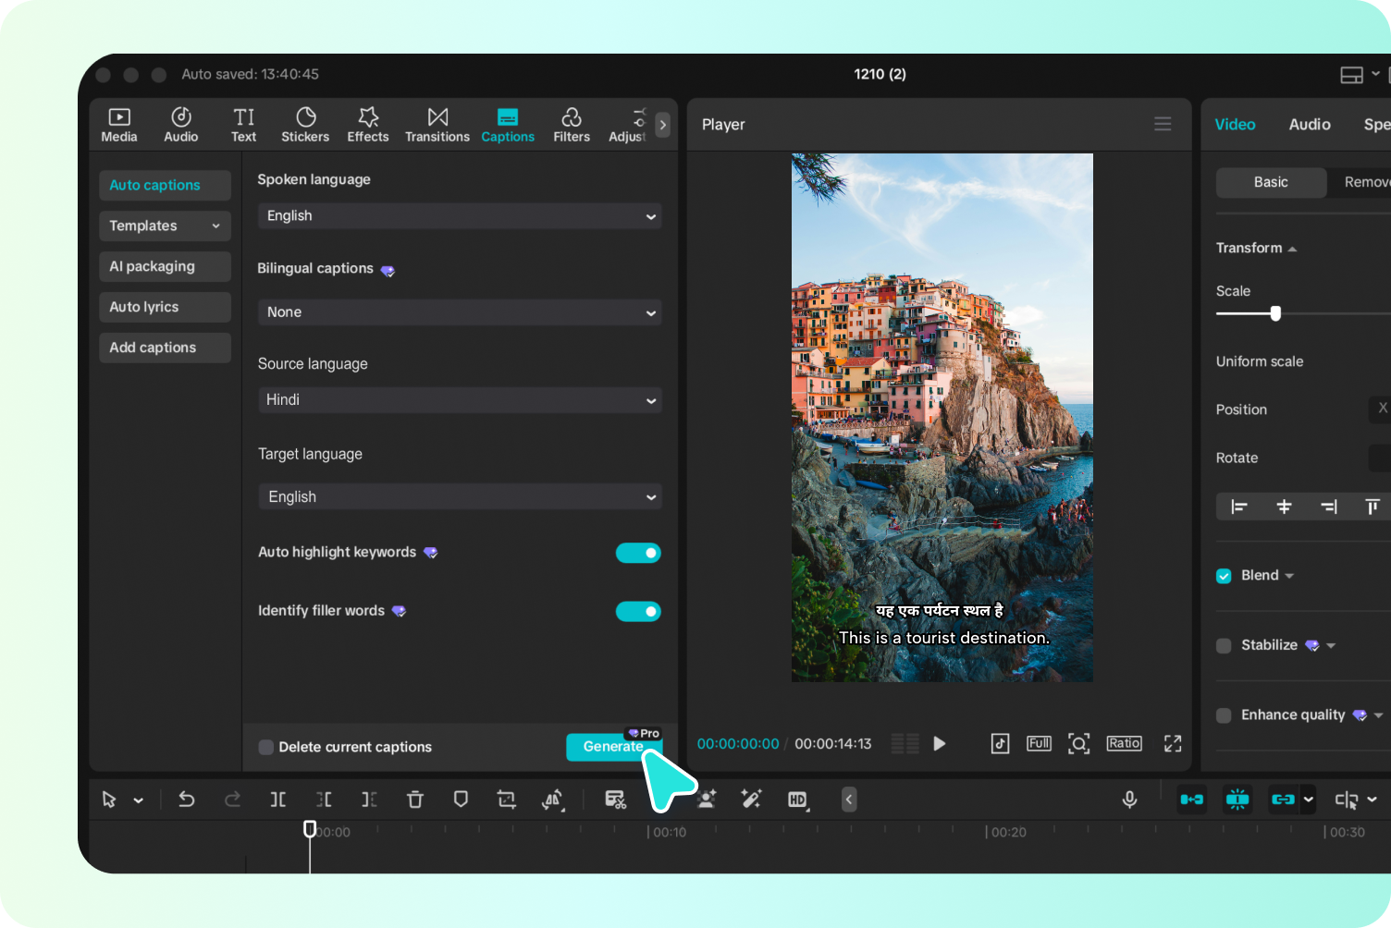The image size is (1391, 928).
Task: Open the linkage options dropdown arrow
Action: tap(1308, 800)
